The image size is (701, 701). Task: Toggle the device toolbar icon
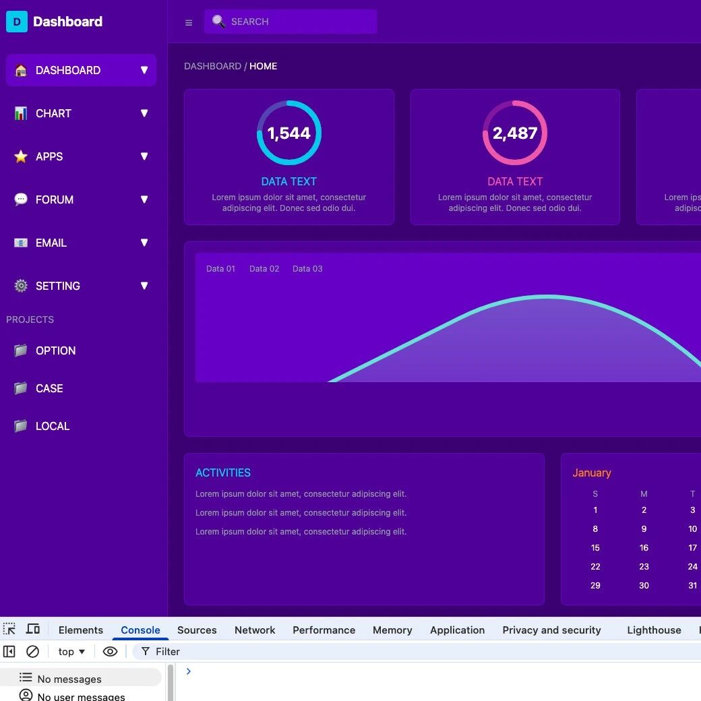[x=32, y=629]
